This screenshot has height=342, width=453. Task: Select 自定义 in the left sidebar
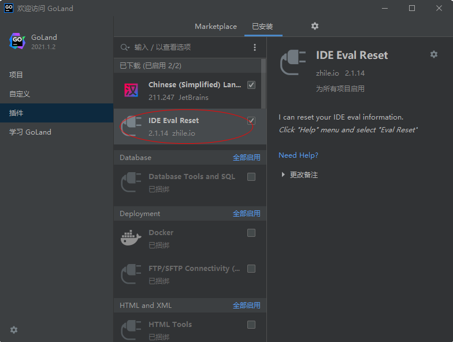click(x=20, y=94)
